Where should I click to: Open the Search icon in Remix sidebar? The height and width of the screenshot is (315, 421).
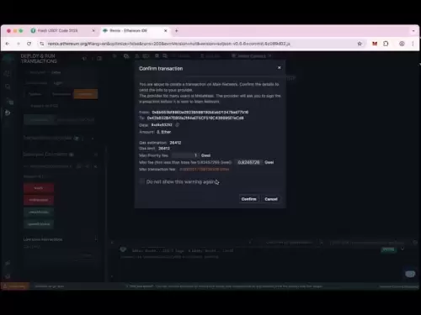(x=8, y=87)
